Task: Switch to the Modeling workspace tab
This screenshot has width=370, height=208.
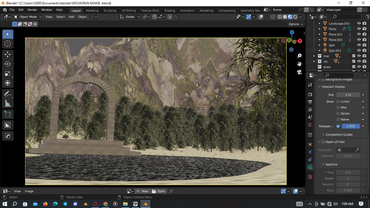Action: [92, 11]
